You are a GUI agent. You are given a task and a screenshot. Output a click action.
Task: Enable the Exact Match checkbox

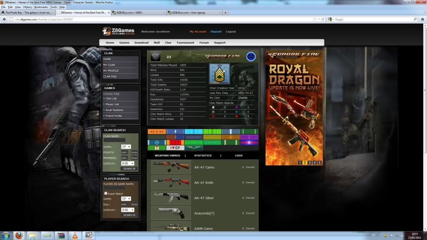(x=105, y=193)
